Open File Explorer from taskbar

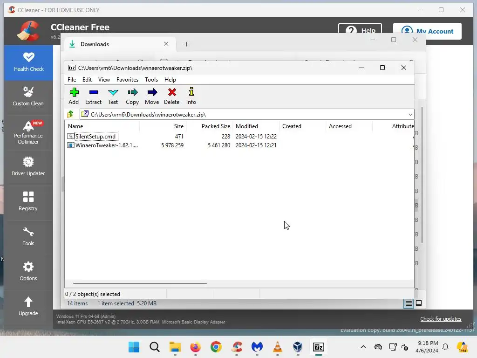coord(175,347)
